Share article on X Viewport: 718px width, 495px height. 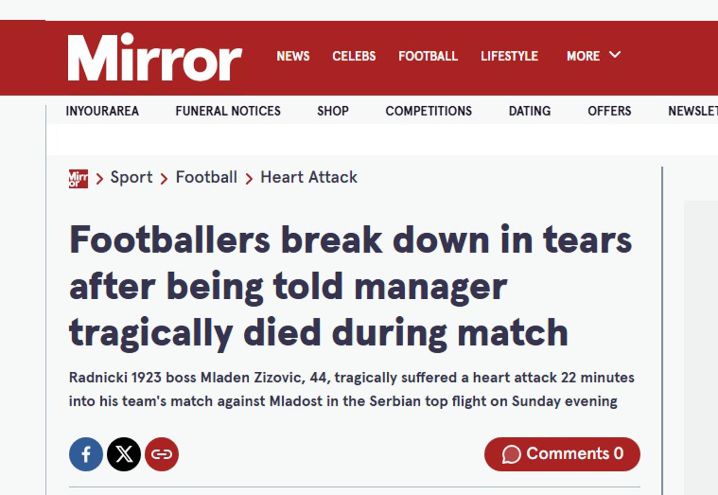124,454
